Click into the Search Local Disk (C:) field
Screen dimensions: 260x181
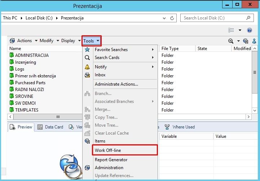(x=213, y=18)
